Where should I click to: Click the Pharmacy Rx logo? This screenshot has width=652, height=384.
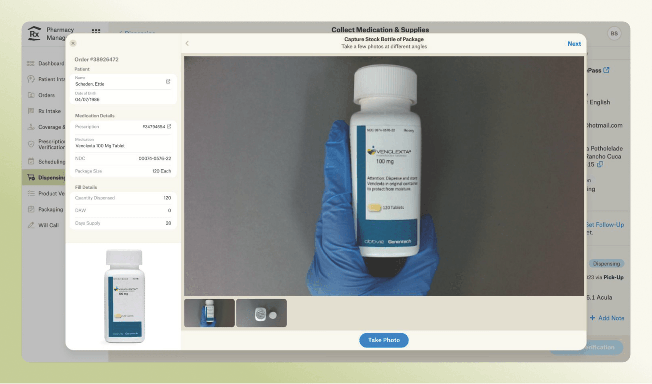34,33
